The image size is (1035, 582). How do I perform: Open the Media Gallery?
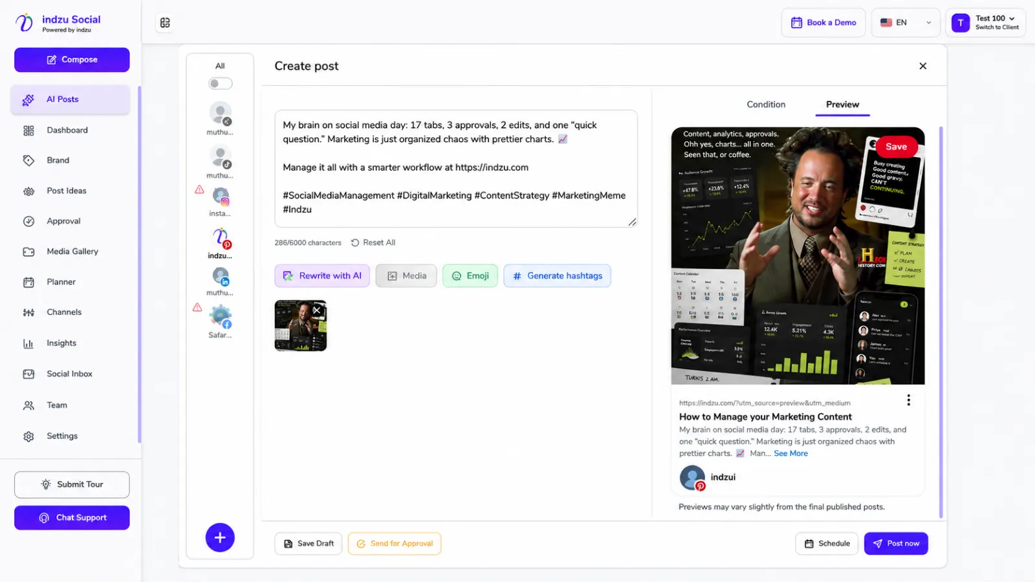pos(71,252)
